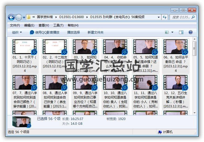The height and width of the screenshot is (142, 204).
Task: Click the change view icon
Action: [167, 32]
